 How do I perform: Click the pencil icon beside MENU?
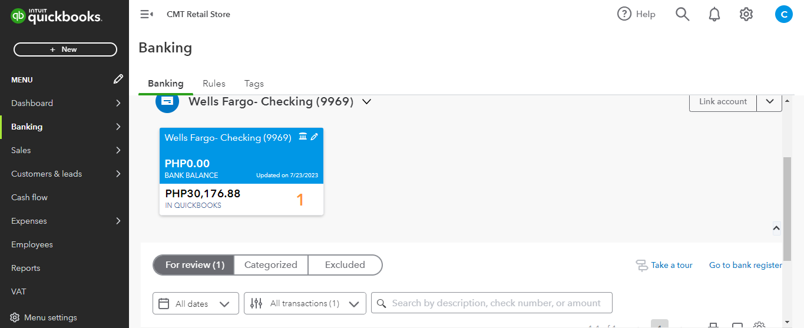tap(118, 79)
